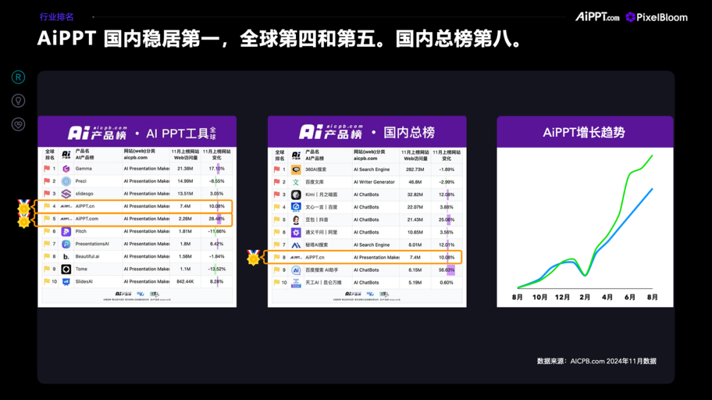
Task: Click the lightbulb icon in left sidebar
Action: point(18,101)
